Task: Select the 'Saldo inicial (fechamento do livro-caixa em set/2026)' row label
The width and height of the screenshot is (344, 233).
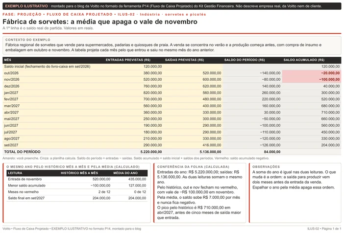Action: 47,67
